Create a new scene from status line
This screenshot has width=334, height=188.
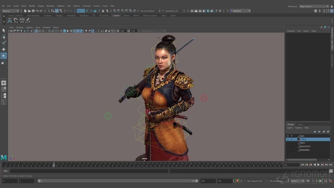[x=25, y=11]
